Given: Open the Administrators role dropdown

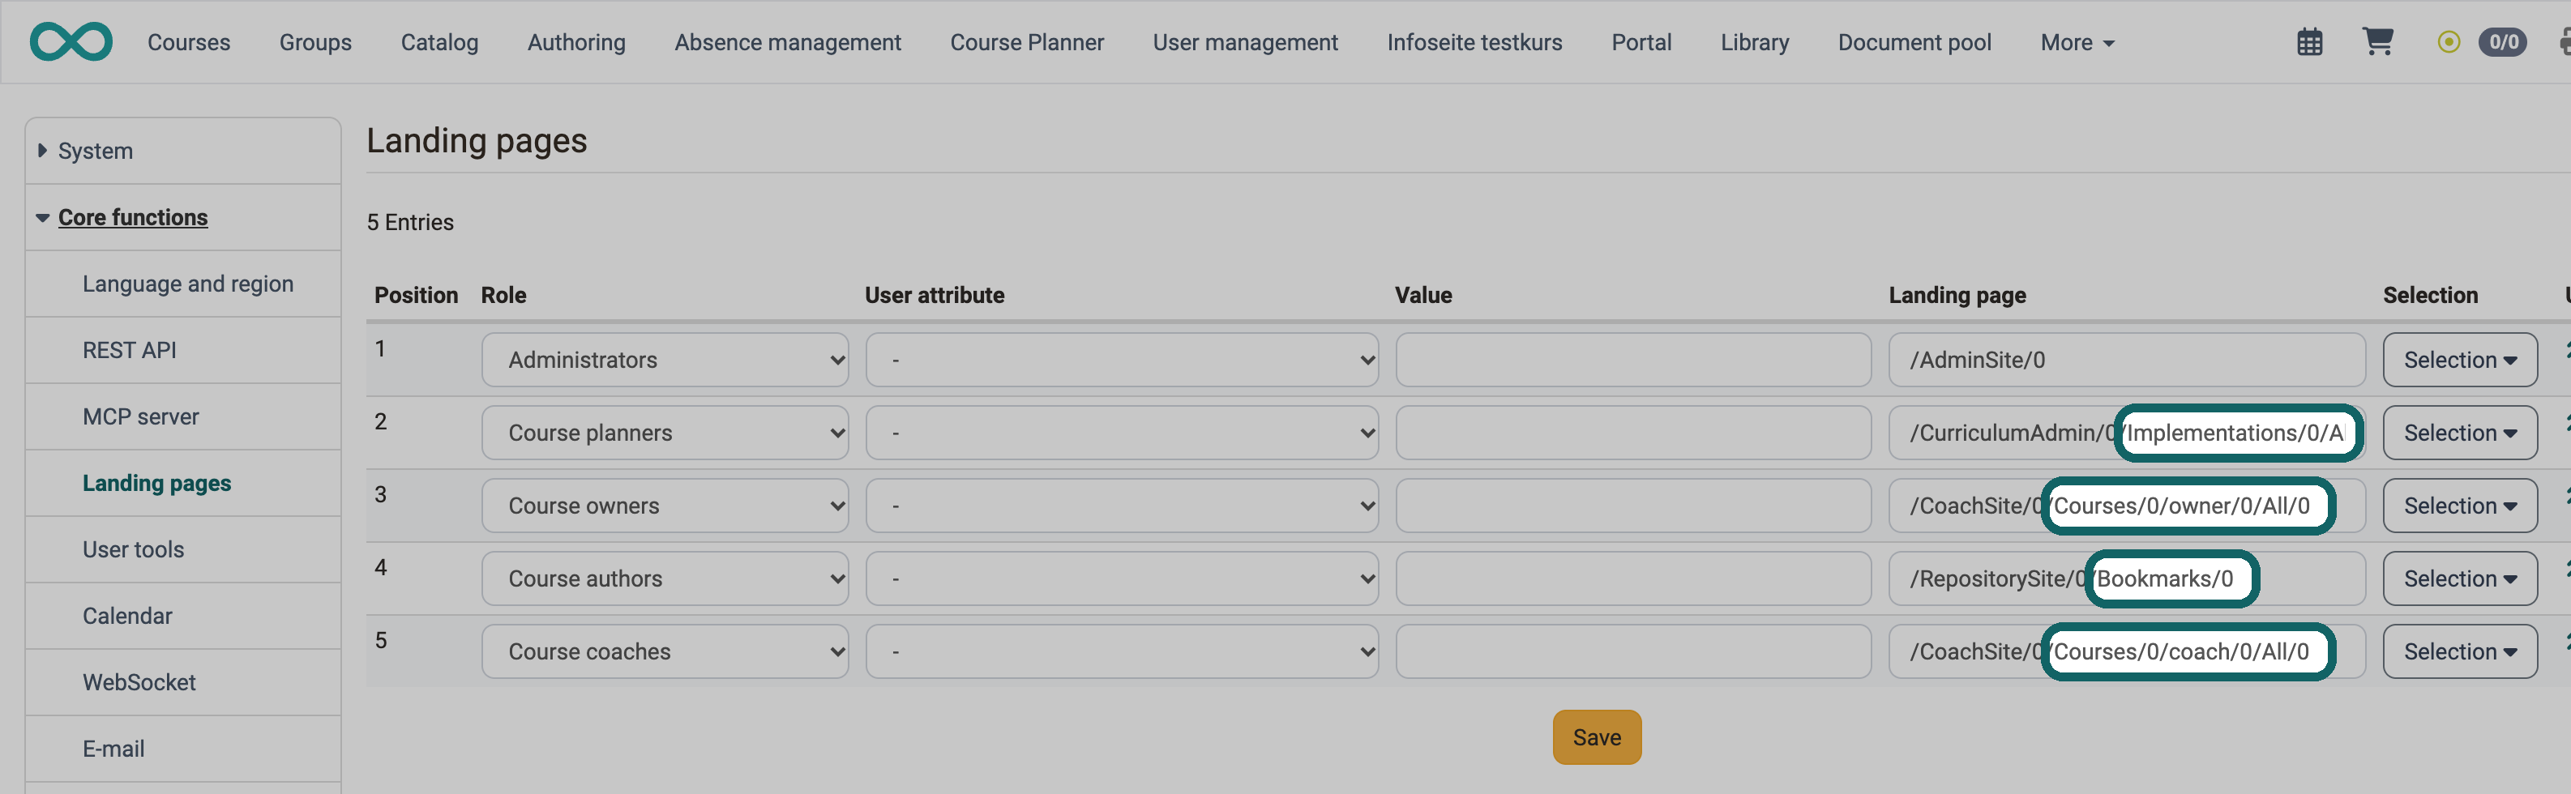Looking at the screenshot, I should coord(665,360).
